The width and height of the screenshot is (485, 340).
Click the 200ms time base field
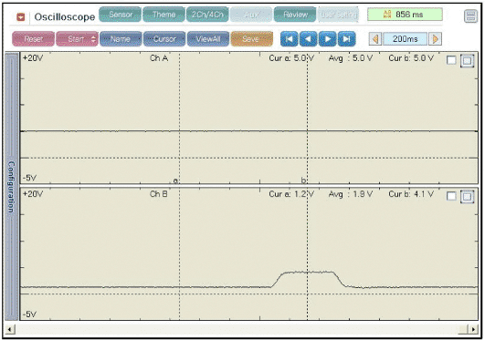[x=406, y=39]
